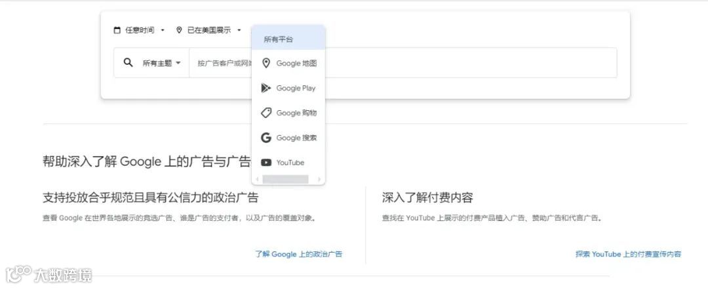Choose YouTube from platform list
The image size is (708, 288).
288,163
